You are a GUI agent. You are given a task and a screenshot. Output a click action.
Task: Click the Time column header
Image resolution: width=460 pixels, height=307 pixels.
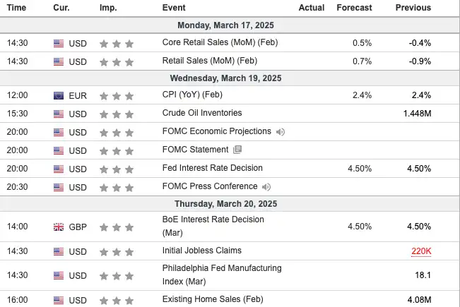tap(16, 8)
